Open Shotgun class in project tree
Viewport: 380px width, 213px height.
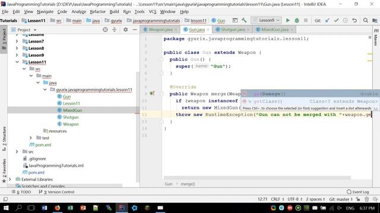tap(71, 117)
